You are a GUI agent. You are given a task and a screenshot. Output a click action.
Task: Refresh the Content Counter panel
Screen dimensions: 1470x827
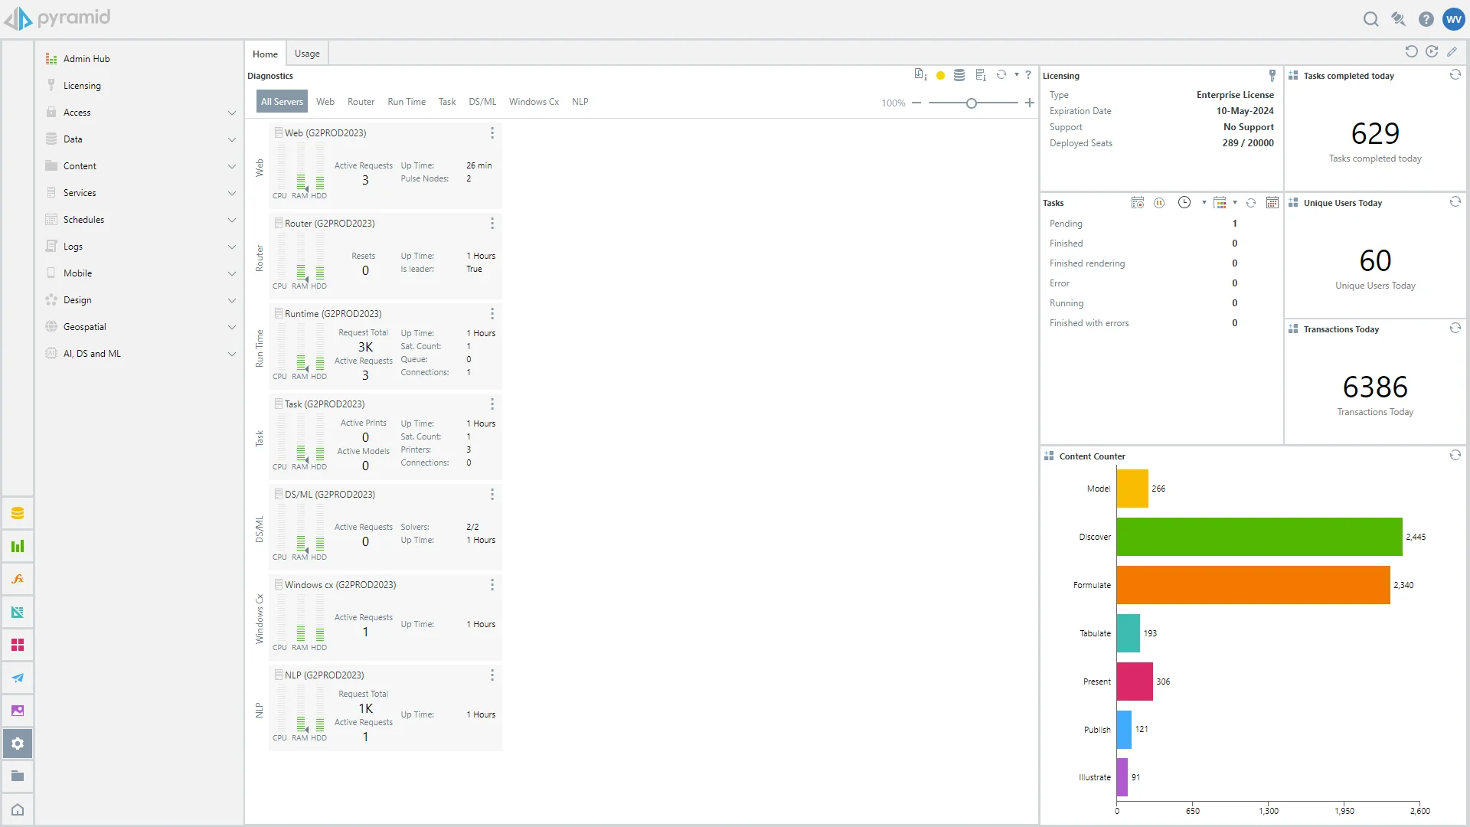[1455, 456]
